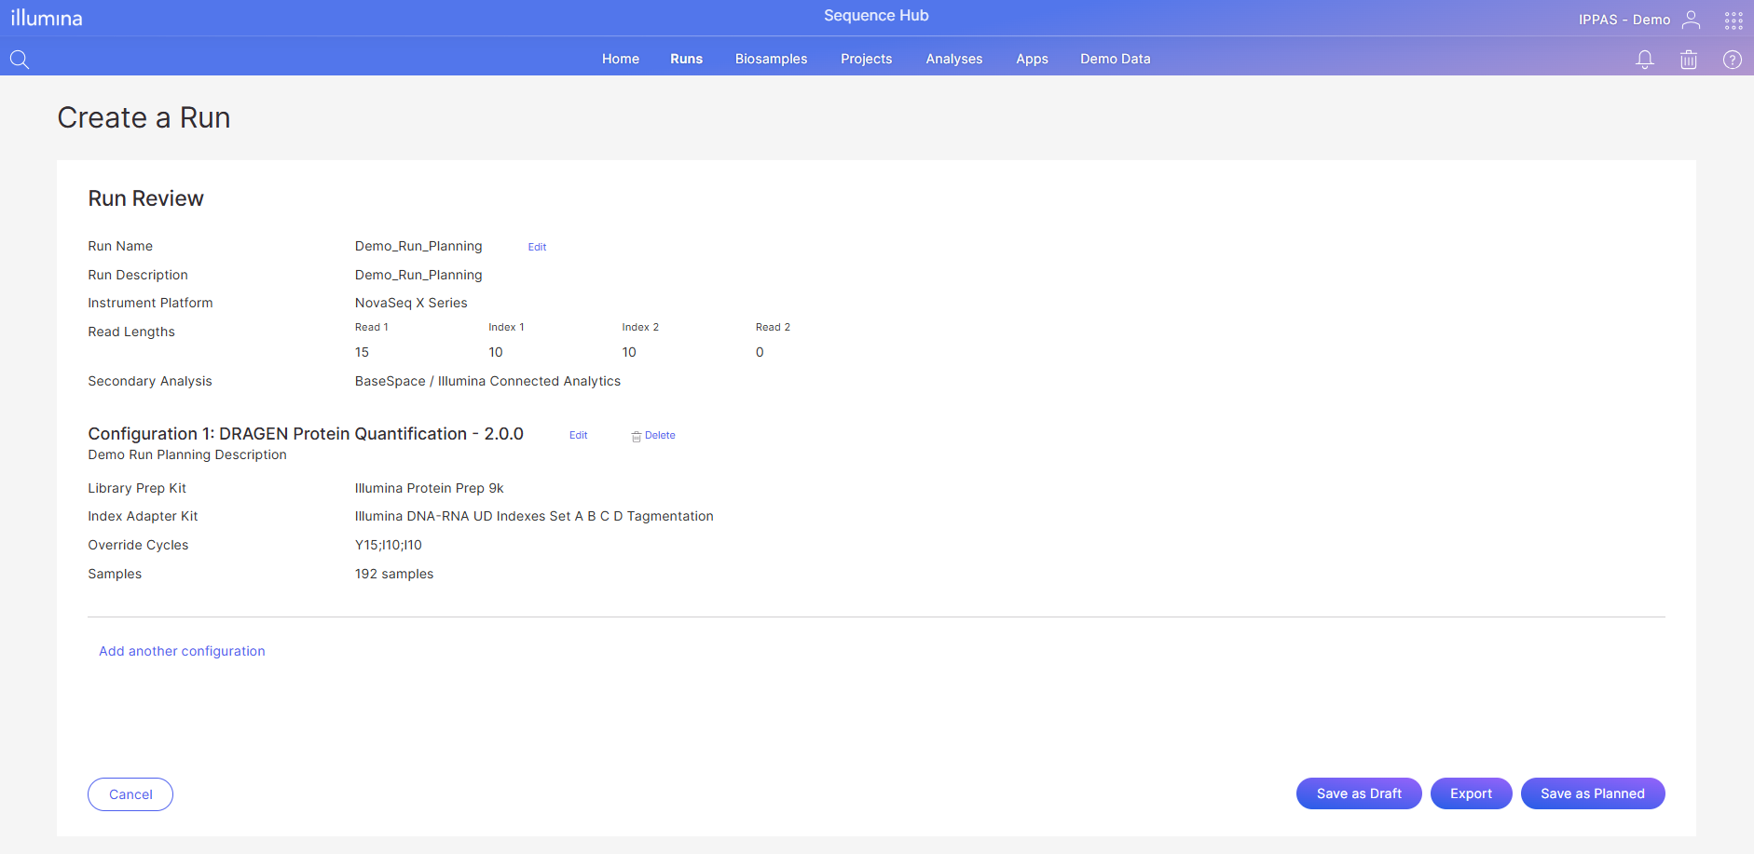Go to the Home tab
The height and width of the screenshot is (854, 1754).
(620, 59)
